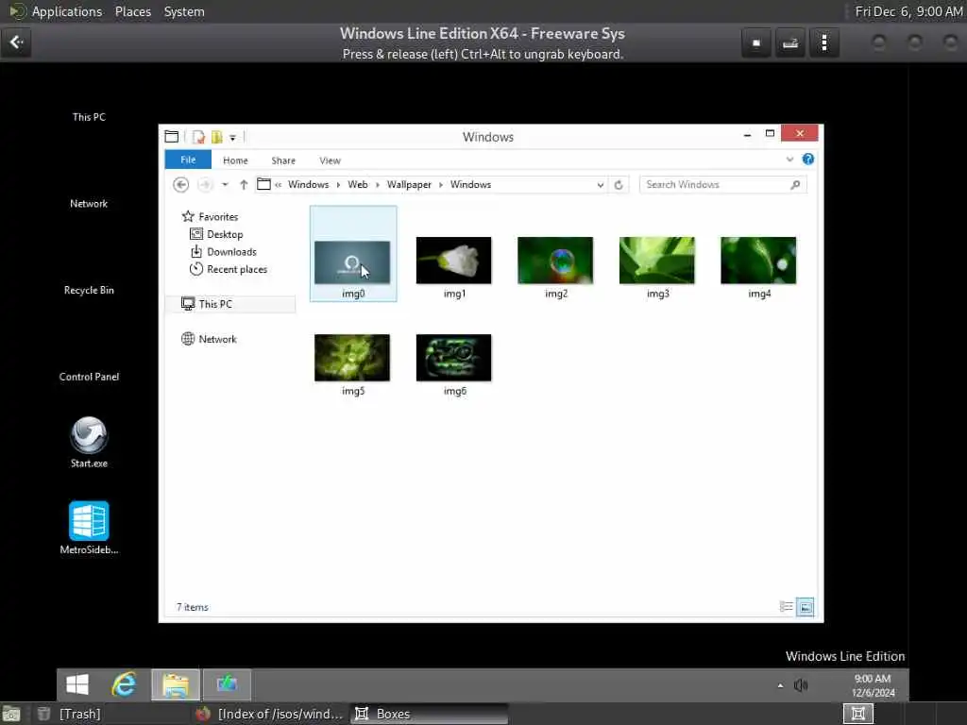Go up one folder level arrow

[244, 184]
